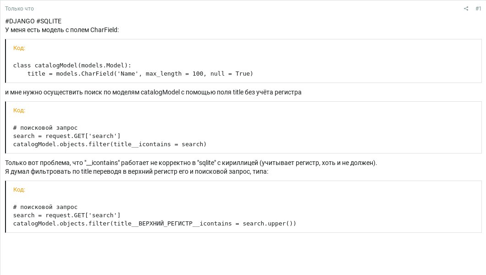Click the share icon beside post number
This screenshot has height=275, width=486.
click(x=466, y=9)
